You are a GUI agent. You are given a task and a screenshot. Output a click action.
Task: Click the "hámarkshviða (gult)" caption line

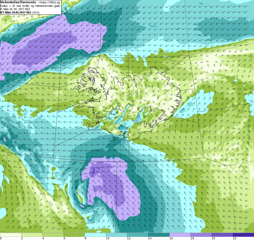tap(48, 6)
